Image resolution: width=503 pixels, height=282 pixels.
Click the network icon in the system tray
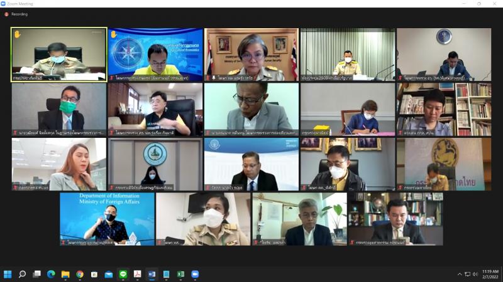pyautogui.click(x=468, y=274)
